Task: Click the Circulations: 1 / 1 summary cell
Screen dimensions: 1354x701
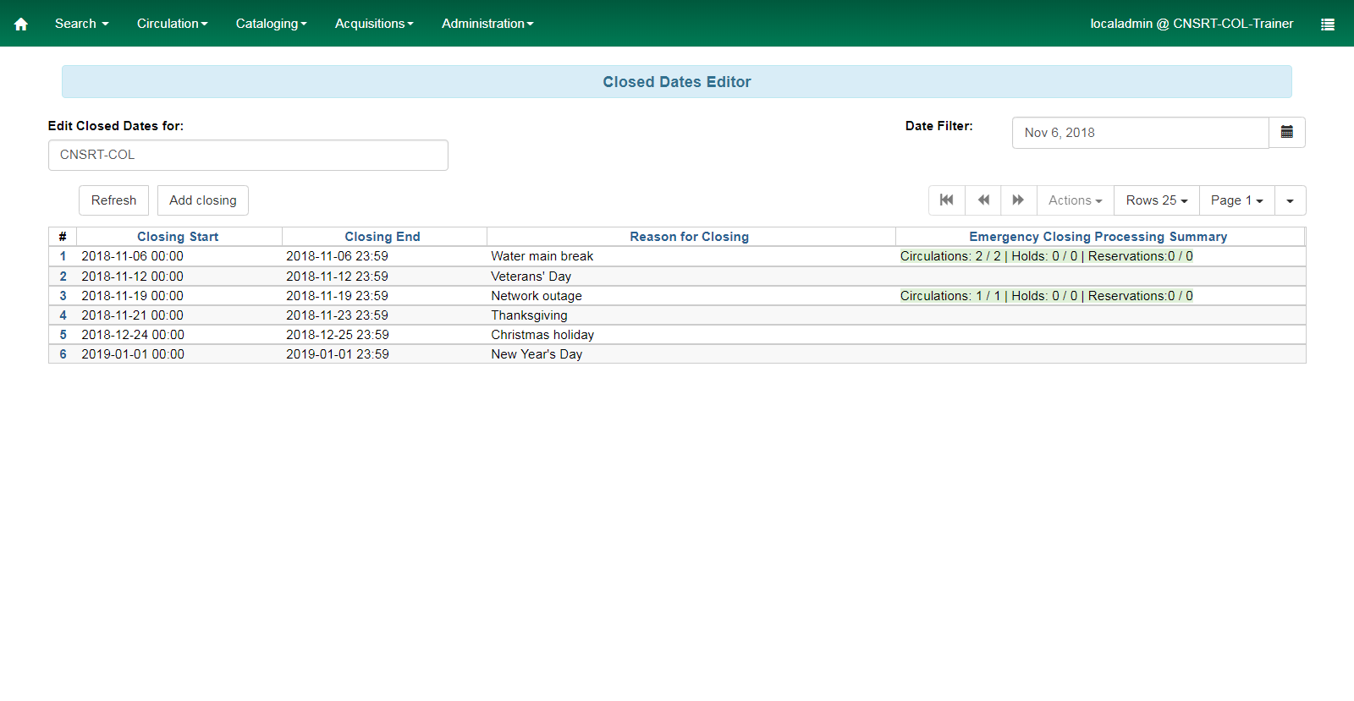Action: point(1047,296)
